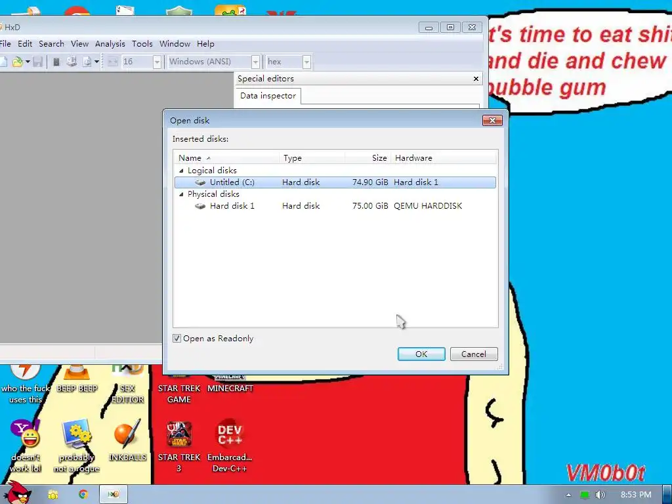Screen dimensions: 672x504
Task: Open Chrome from the taskbar
Action: tap(83, 495)
